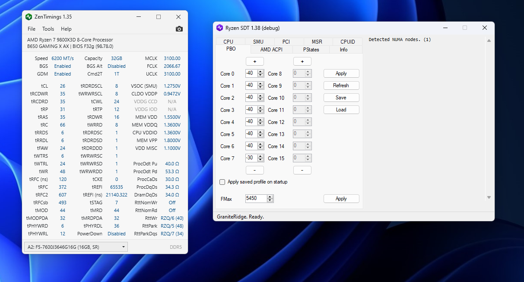
Task: Click Apply next to the FMax field
Action: click(x=341, y=199)
